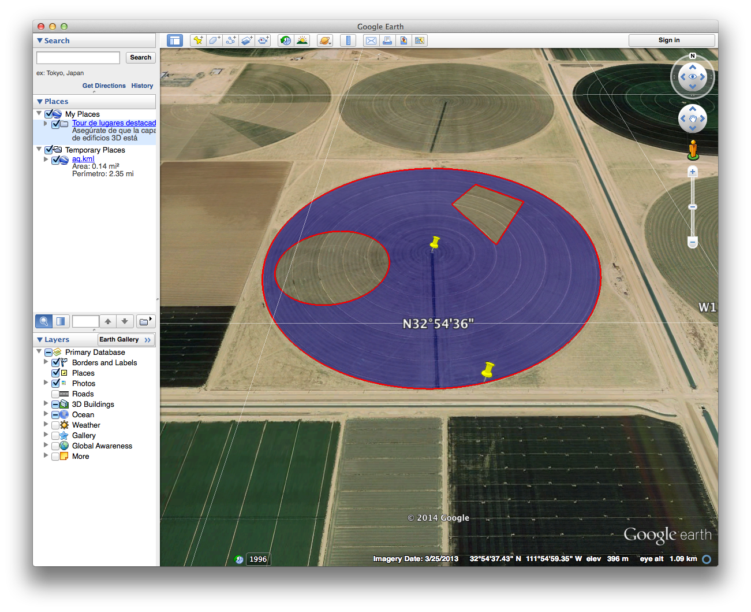
Task: Select the Tour de lugares destacados entry
Action: [x=114, y=123]
